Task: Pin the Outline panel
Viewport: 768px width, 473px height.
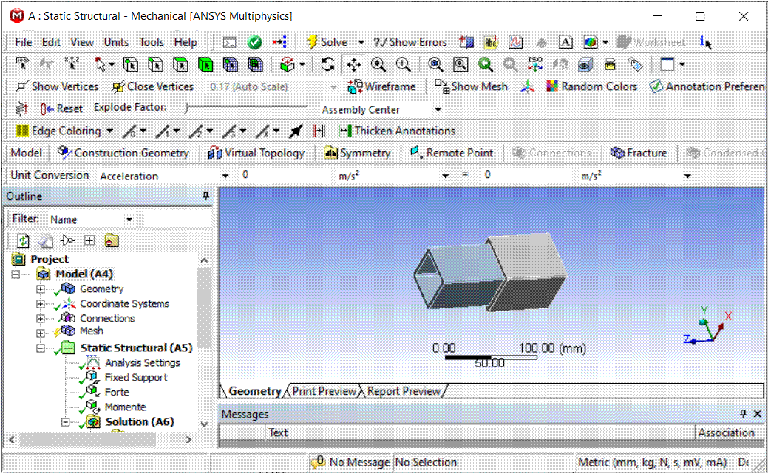Action: tap(206, 196)
